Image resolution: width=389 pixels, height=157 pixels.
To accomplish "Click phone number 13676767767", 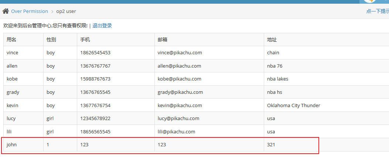I will (x=95, y=66).
